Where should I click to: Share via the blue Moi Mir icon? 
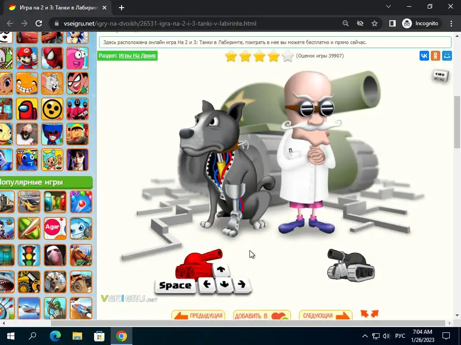click(x=447, y=56)
